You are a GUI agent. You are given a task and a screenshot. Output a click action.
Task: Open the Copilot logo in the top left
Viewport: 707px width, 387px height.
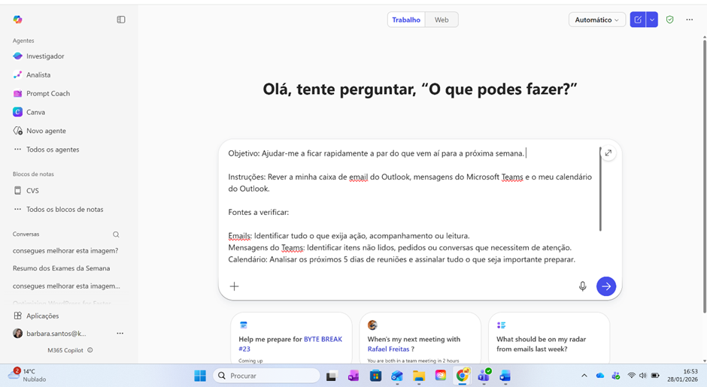coord(18,20)
